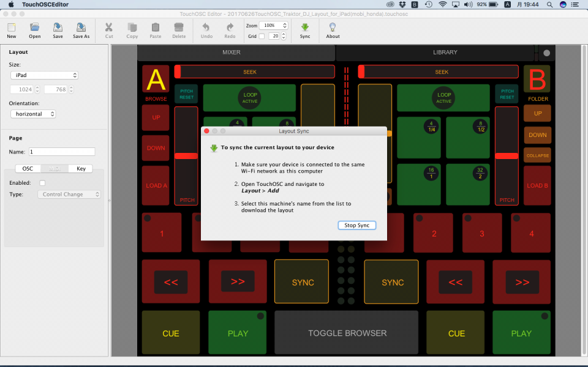
Task: Select the BROWSE UP button under deck A
Action: 156,117
